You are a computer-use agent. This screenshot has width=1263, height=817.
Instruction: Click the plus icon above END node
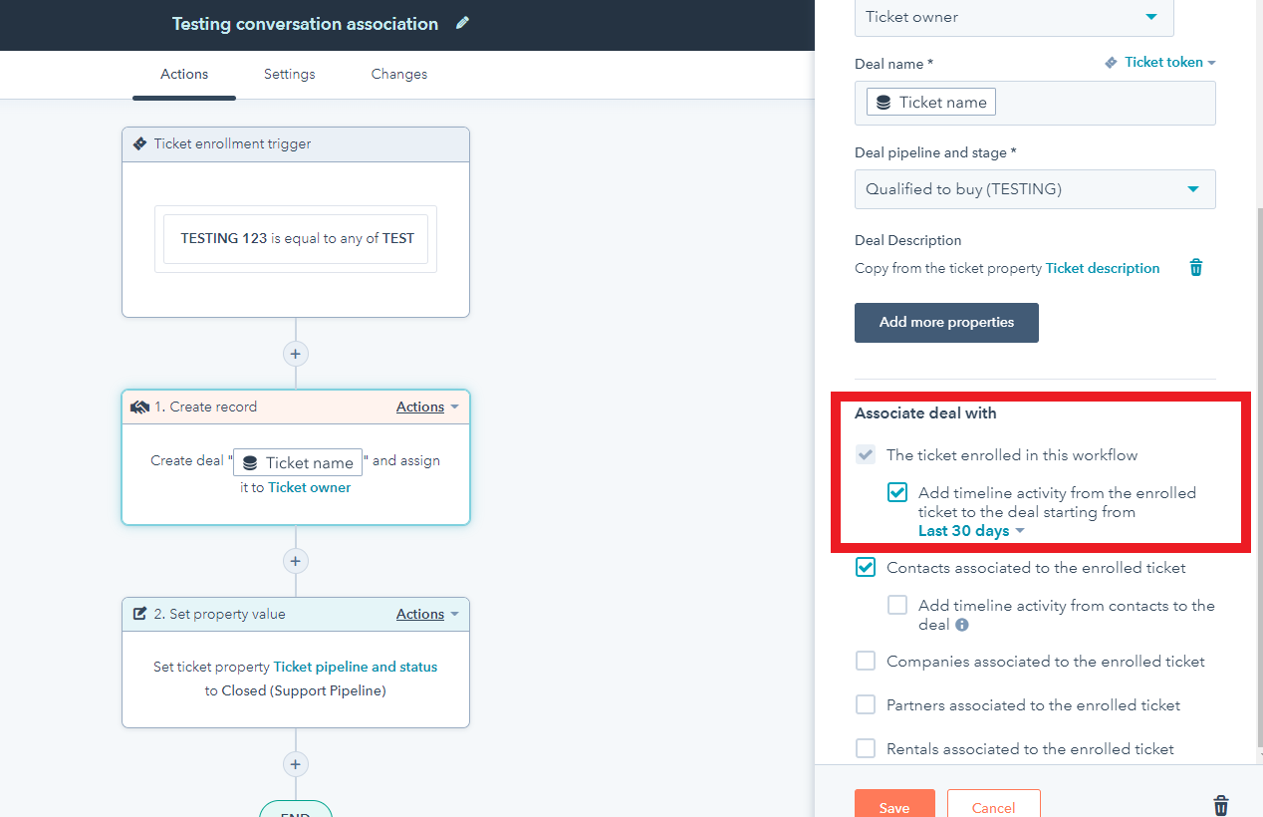pos(295,764)
